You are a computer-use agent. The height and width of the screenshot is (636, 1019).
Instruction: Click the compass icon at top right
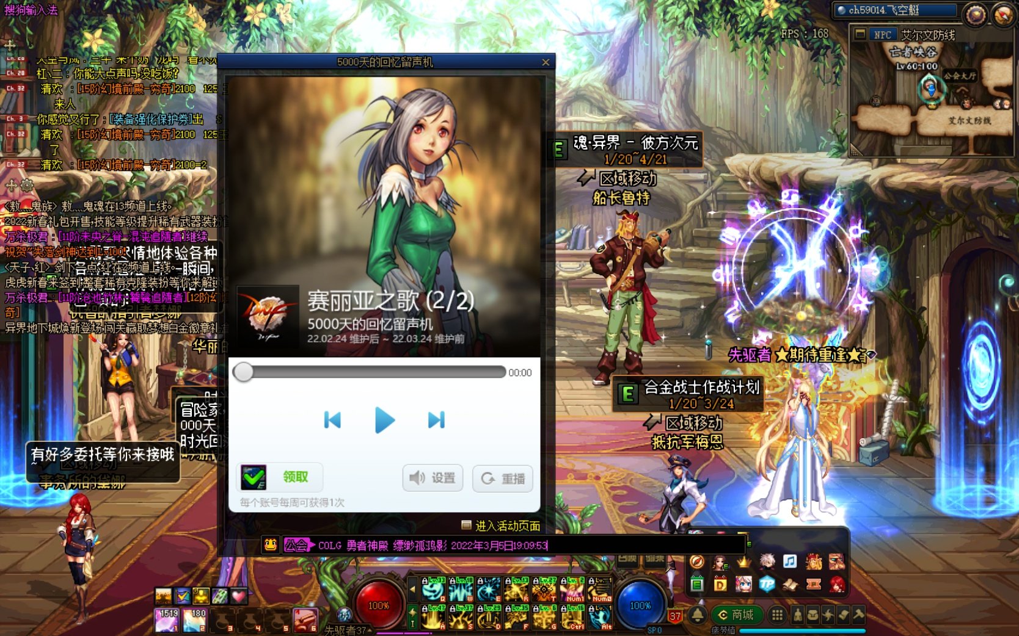(1003, 14)
